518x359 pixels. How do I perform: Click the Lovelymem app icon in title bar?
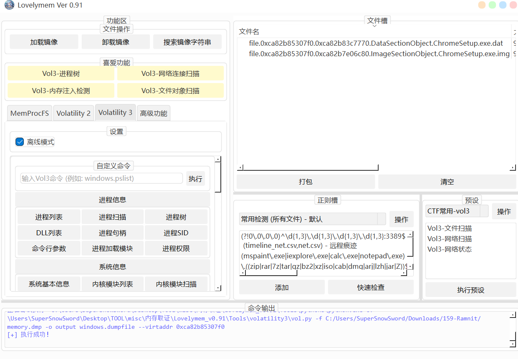click(9, 5)
